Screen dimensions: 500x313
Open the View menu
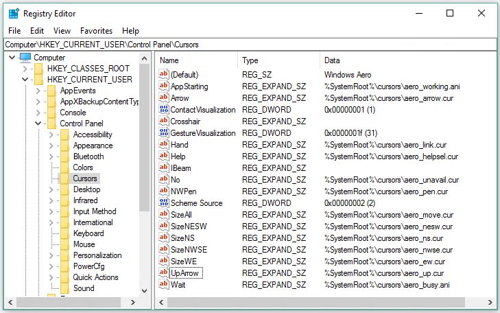coord(62,31)
